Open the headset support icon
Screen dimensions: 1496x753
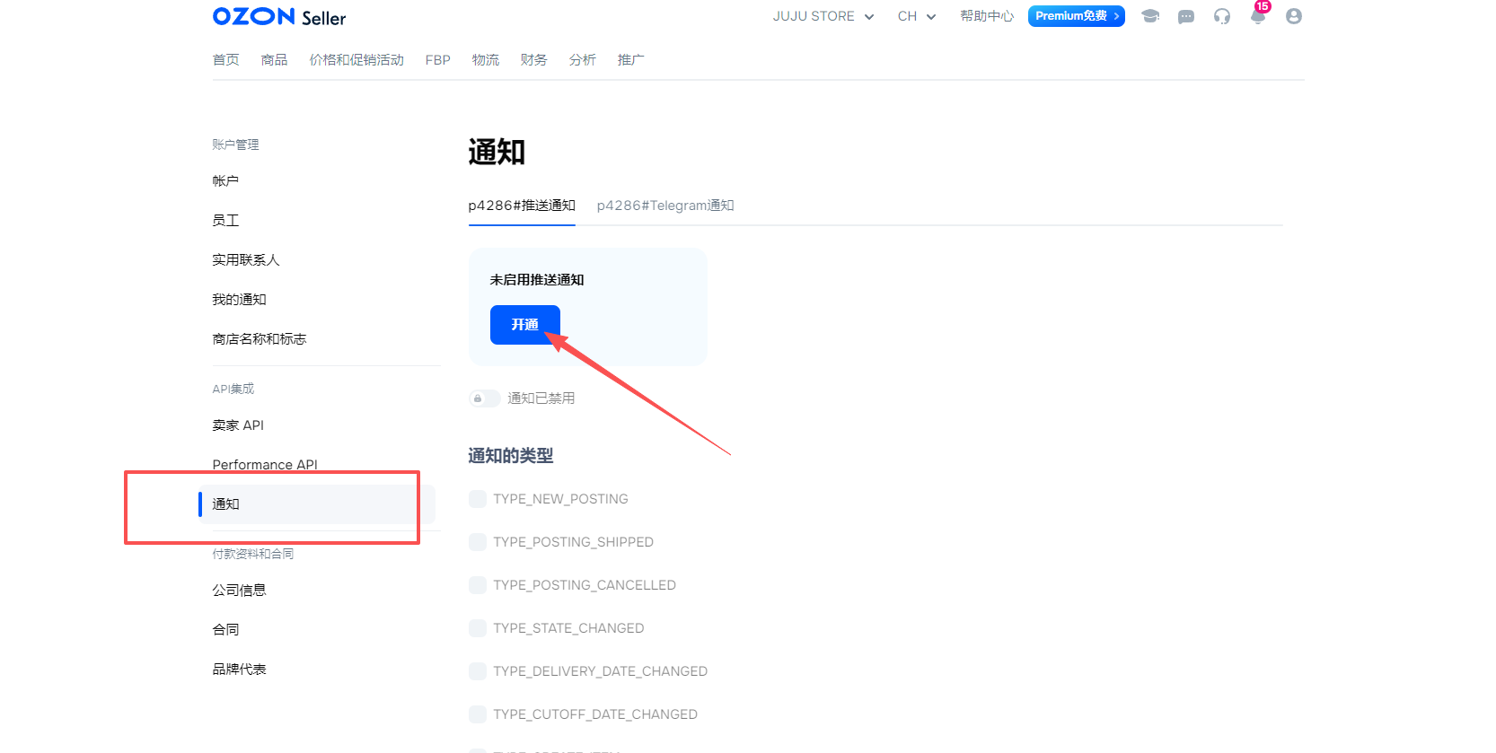pos(1222,16)
